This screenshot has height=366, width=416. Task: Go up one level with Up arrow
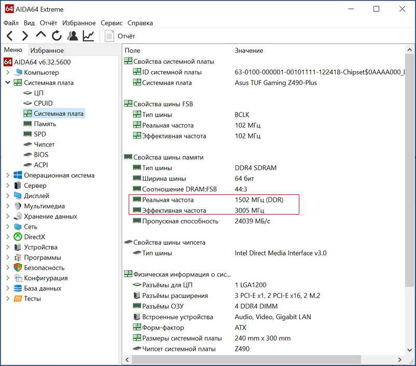[41, 36]
